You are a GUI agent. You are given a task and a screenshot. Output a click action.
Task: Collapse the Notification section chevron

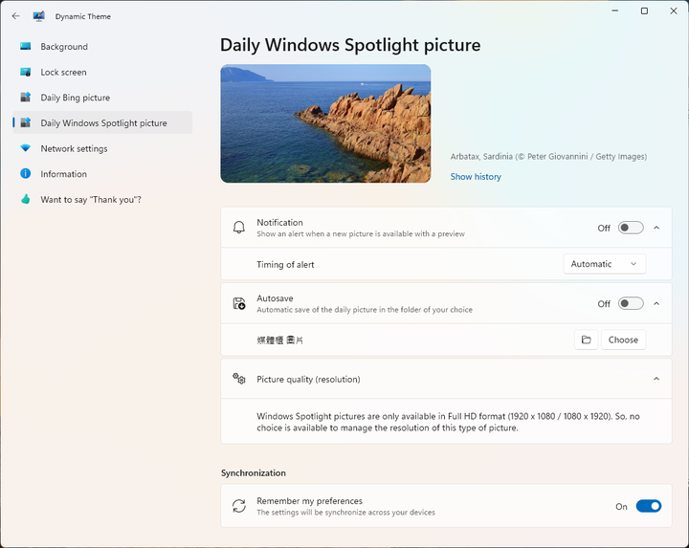point(656,228)
